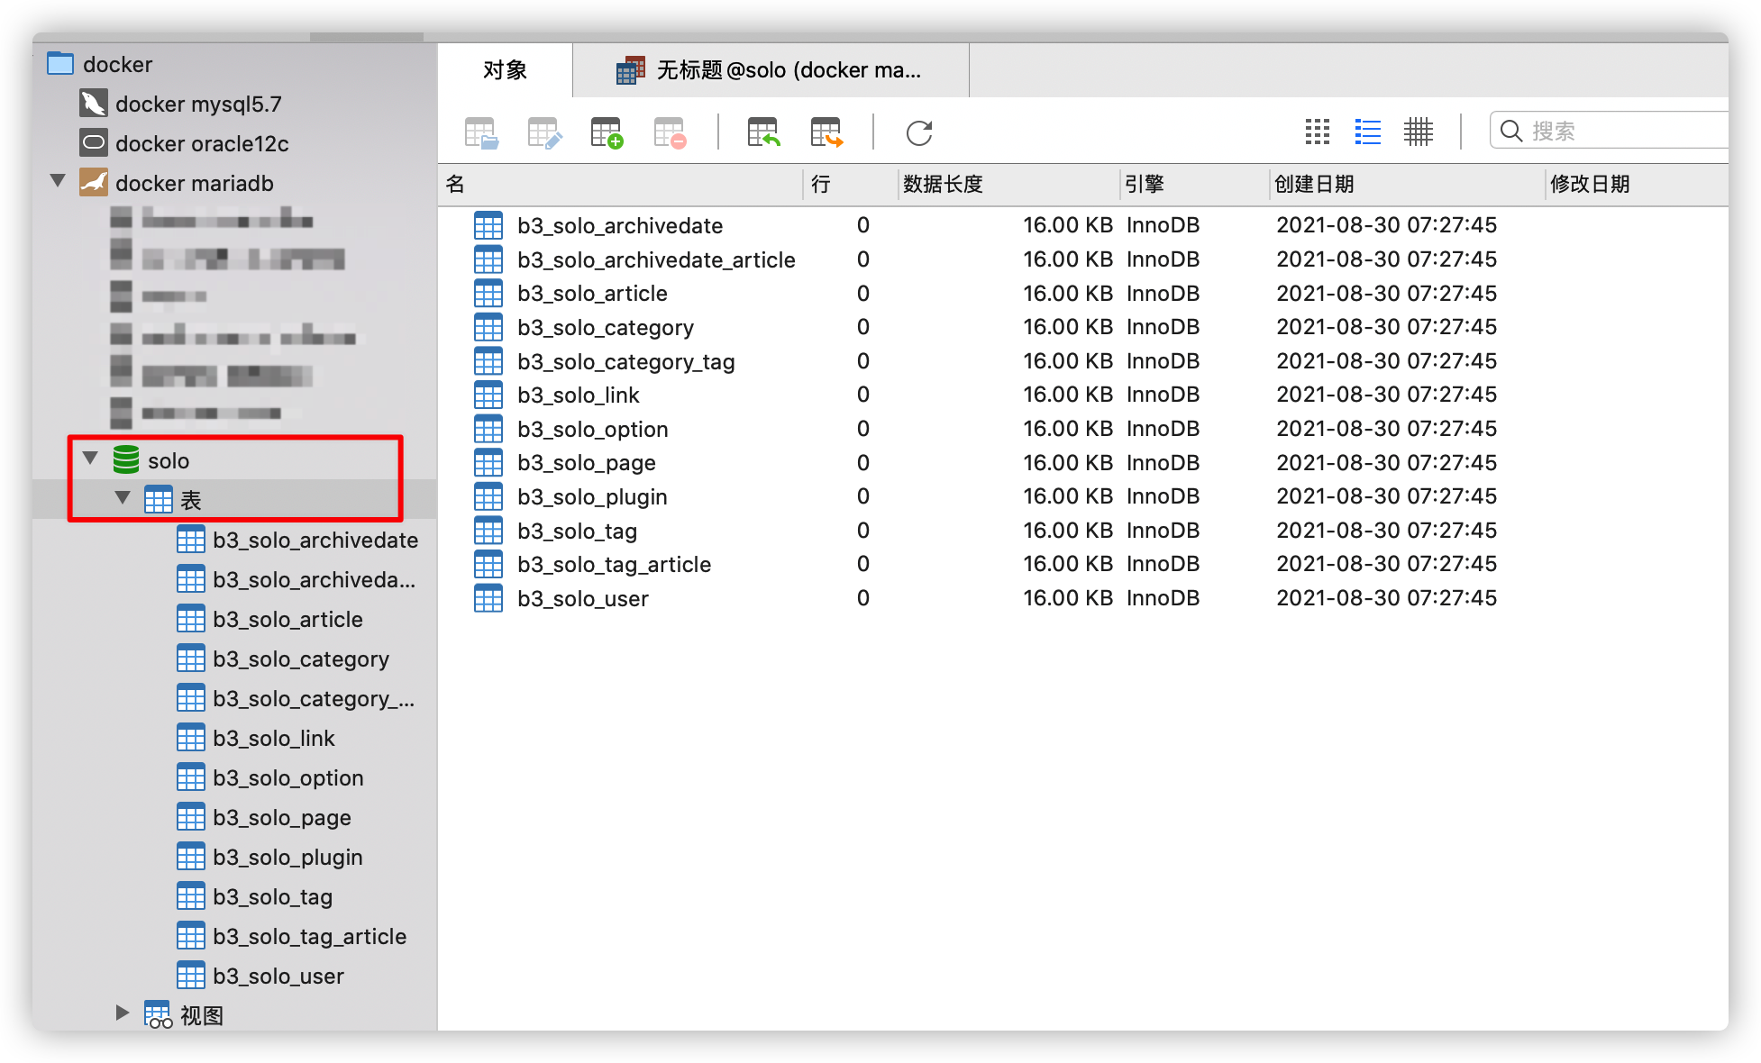Expand the 视图 views node
Image resolution: width=1761 pixels, height=1063 pixels.
(x=123, y=1013)
